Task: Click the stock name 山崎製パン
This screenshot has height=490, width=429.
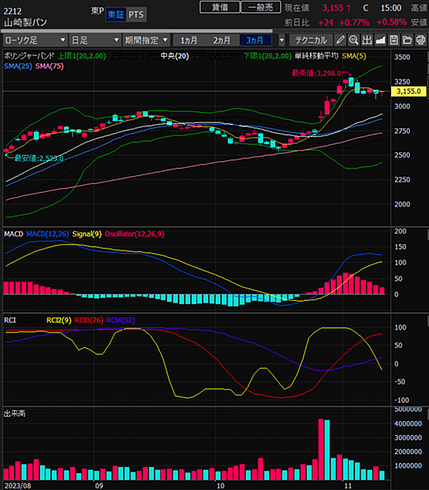Action: coord(26,23)
